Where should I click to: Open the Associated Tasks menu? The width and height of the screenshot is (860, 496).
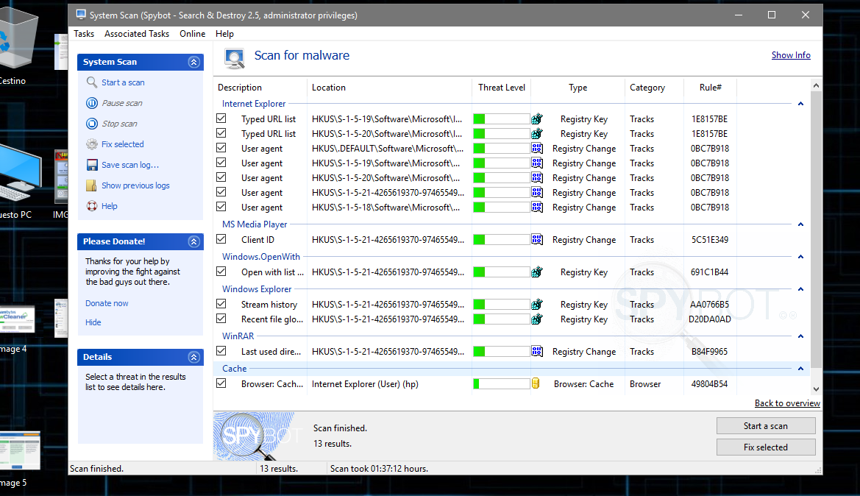click(x=137, y=33)
